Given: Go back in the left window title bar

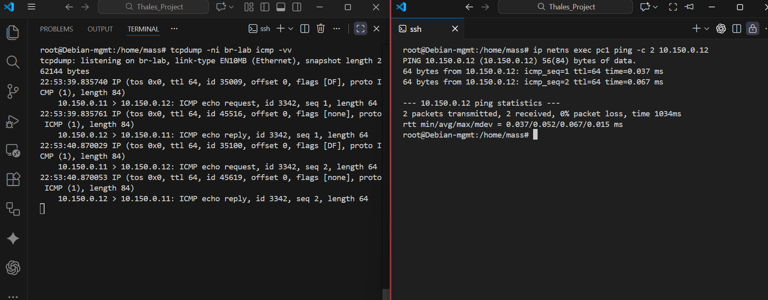Looking at the screenshot, I should (x=69, y=7).
